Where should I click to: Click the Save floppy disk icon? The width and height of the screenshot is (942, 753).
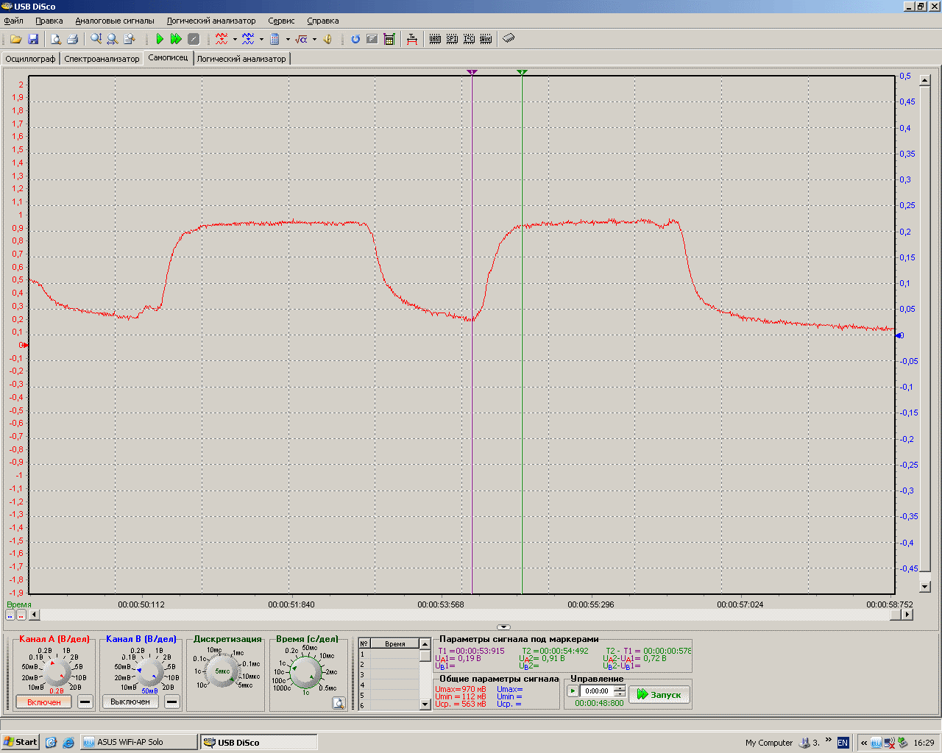pos(33,39)
